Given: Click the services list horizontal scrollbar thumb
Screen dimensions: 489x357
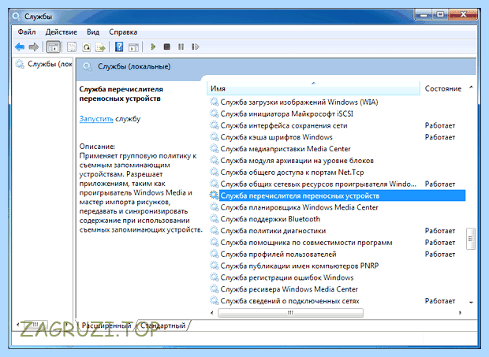Looking at the screenshot, I should 290,313.
